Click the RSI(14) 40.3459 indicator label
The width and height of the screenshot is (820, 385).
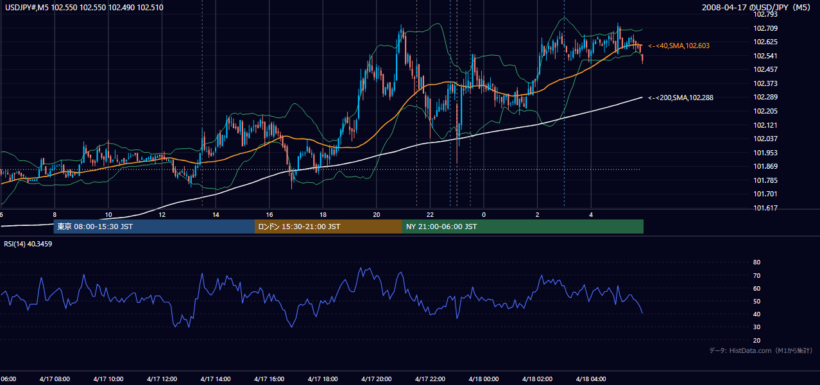pos(28,244)
